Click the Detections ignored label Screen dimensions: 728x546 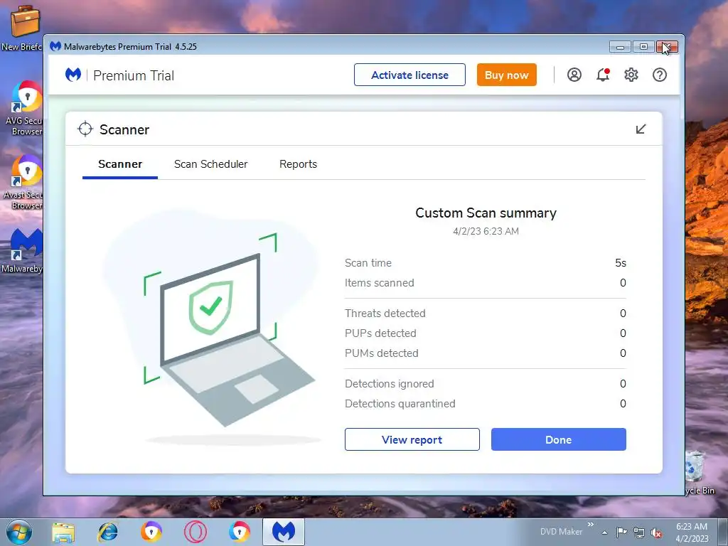tap(389, 384)
